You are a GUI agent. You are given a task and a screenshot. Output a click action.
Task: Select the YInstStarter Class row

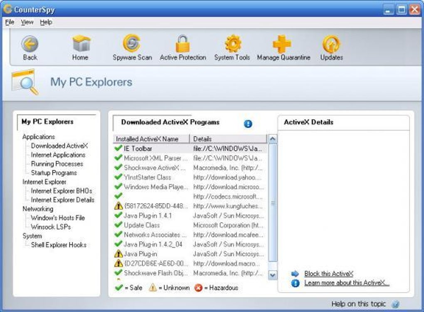(x=190, y=177)
